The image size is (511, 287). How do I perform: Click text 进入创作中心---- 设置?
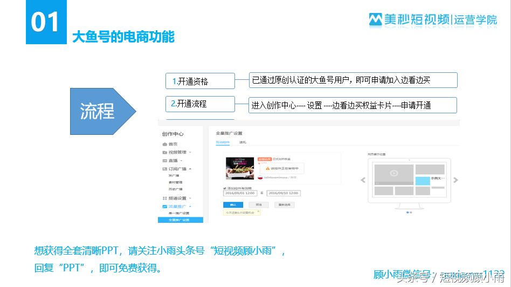coord(286,105)
